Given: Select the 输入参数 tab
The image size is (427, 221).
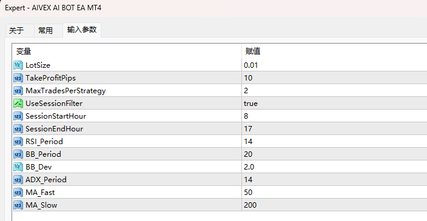Looking at the screenshot, I should 82,30.
